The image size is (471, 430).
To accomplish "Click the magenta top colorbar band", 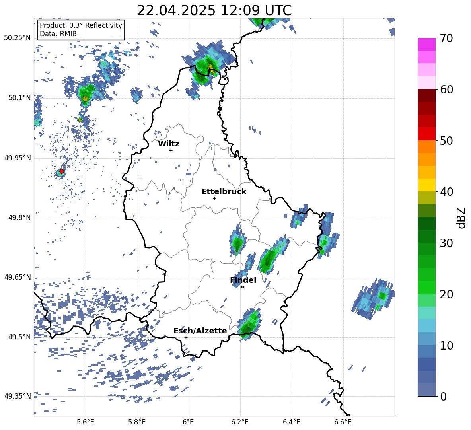I will pos(426,44).
